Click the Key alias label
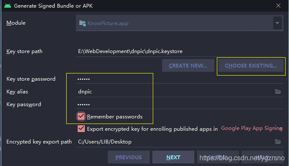Image resolution: width=289 pixels, height=166 pixels. tap(17, 92)
